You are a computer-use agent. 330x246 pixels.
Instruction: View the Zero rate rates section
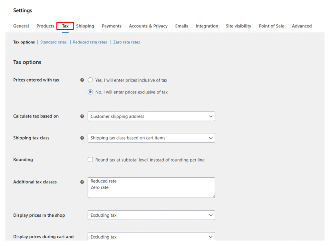127,42
